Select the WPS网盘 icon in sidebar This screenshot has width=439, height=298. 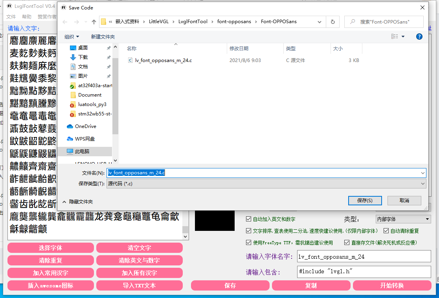pyautogui.click(x=70, y=139)
